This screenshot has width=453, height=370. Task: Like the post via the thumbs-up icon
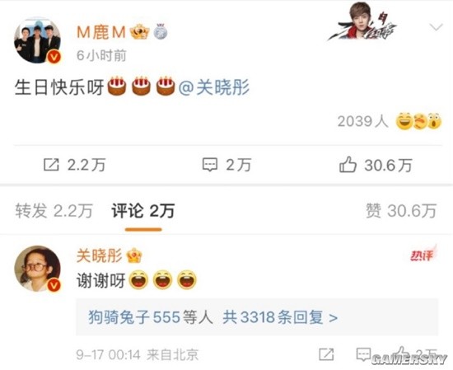348,164
